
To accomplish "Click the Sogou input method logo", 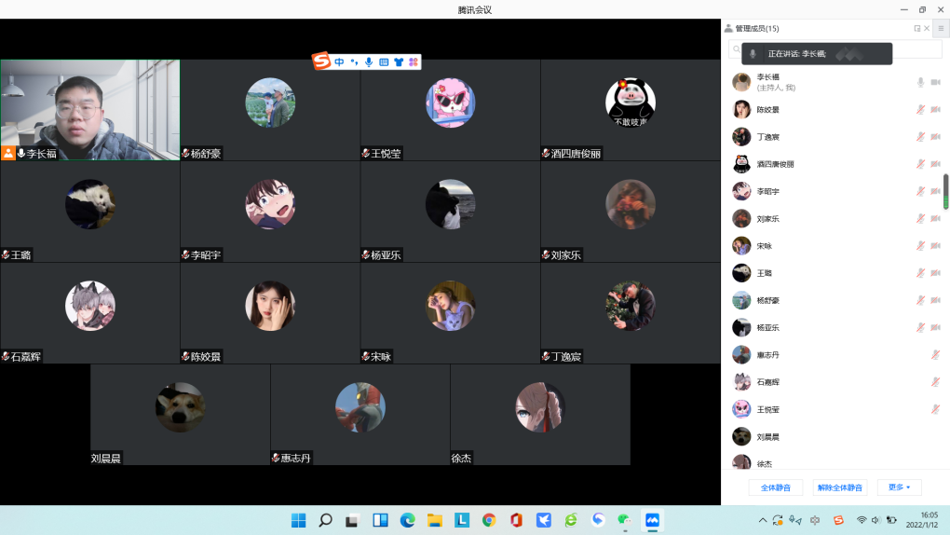I will point(321,62).
